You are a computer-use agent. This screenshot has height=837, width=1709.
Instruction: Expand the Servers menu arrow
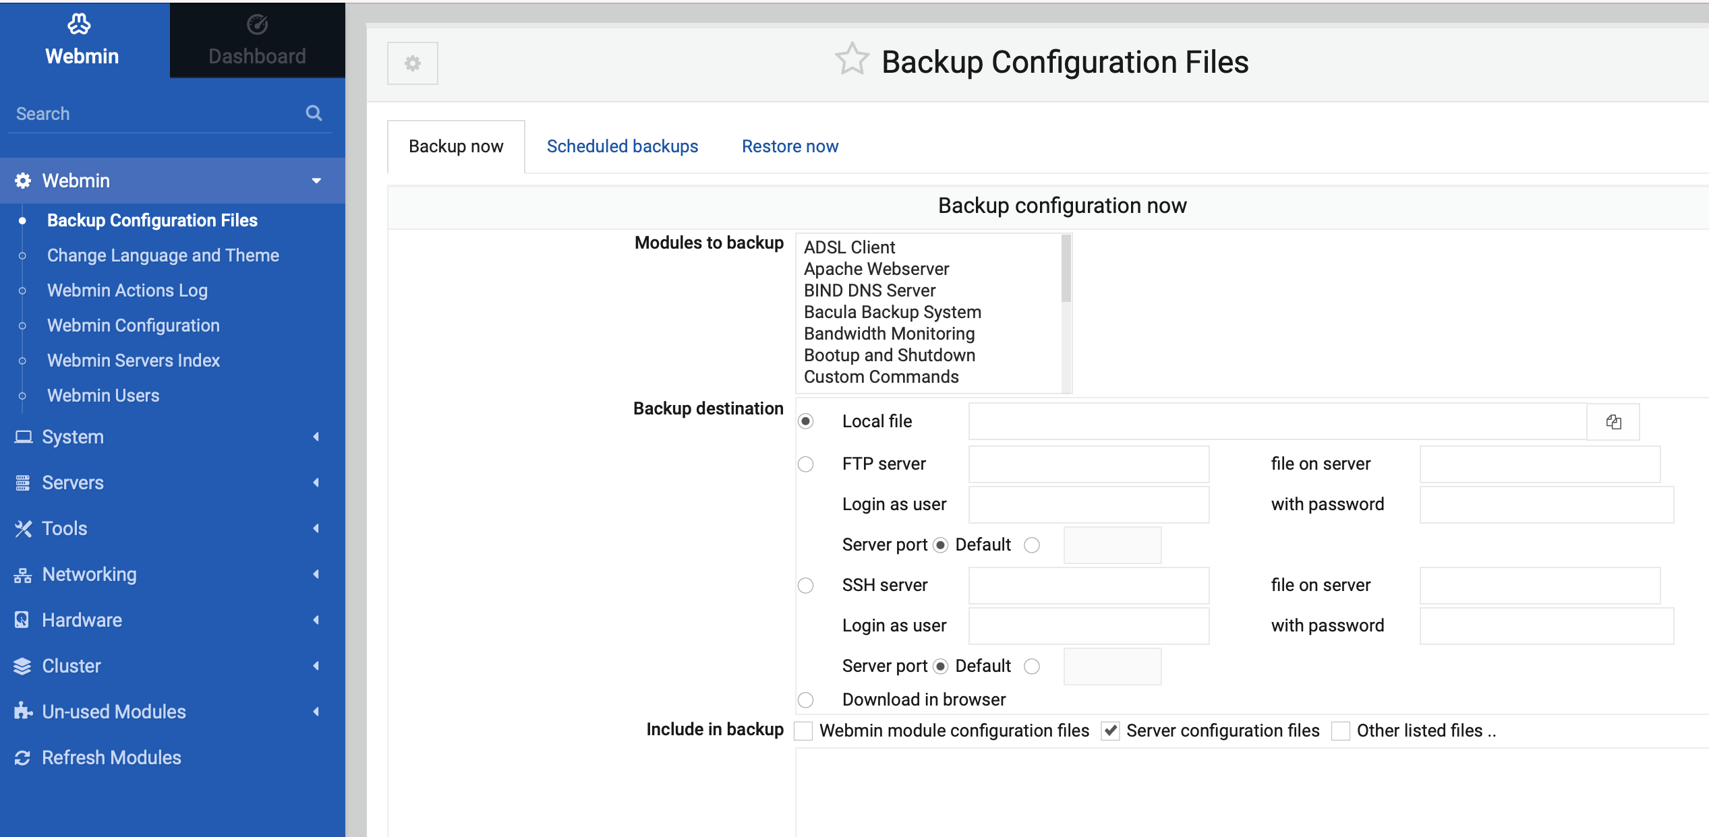coord(316,483)
